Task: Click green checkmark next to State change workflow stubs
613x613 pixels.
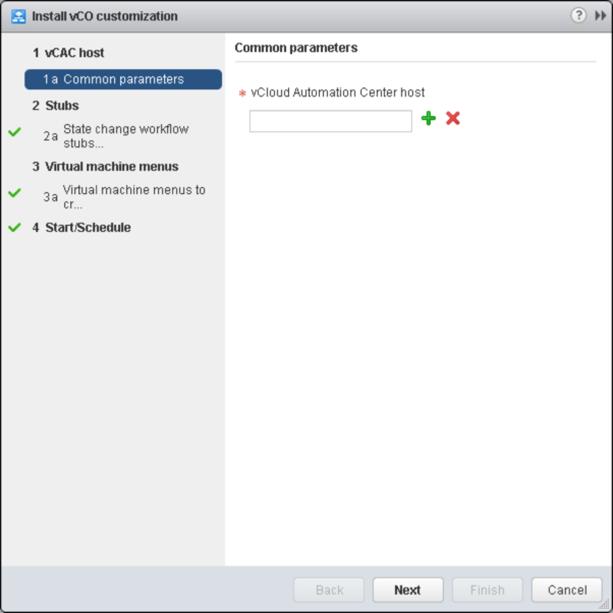Action: (x=15, y=132)
